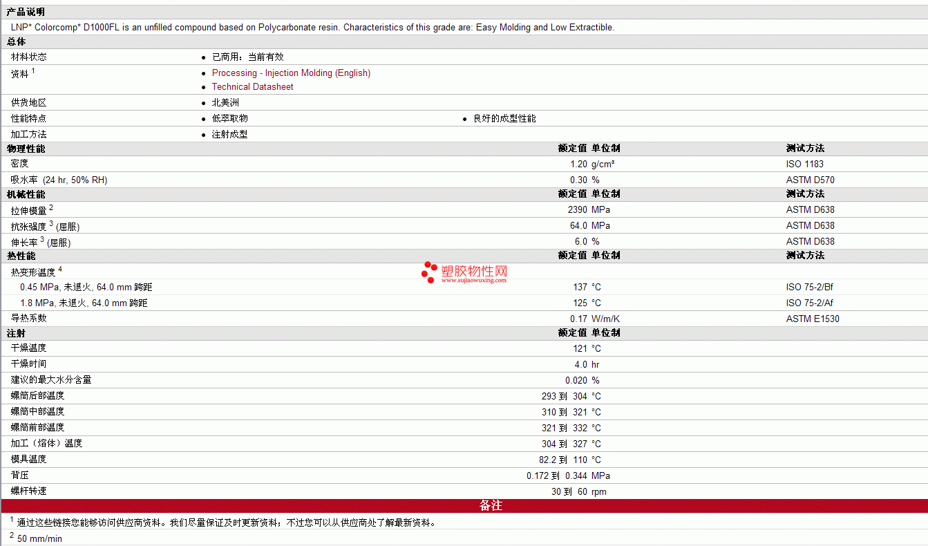
Task: Click the 1.8 MPa, 未退火 row label
Action: tap(84, 303)
